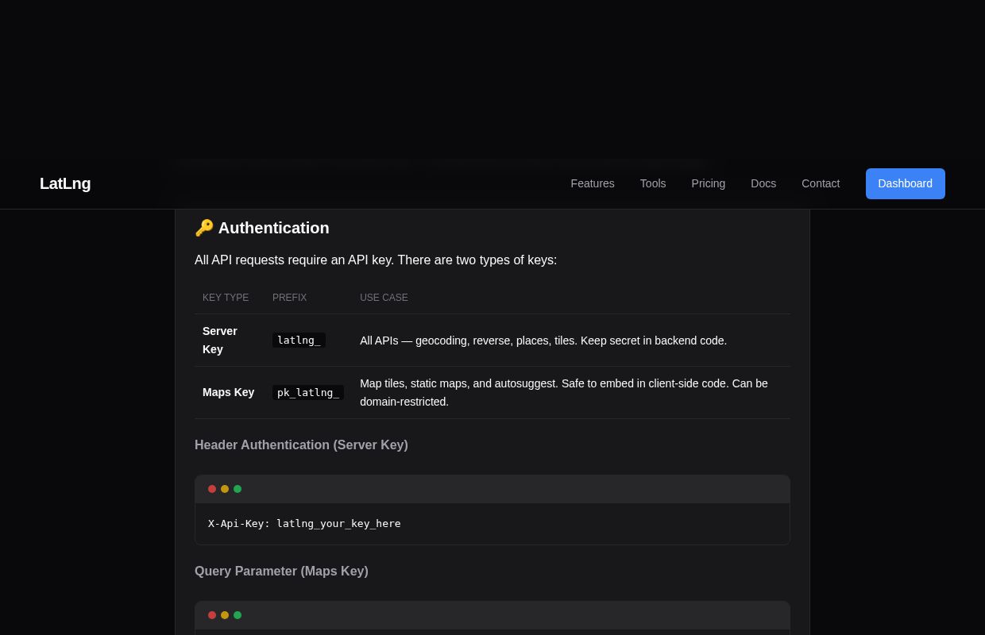
Task: Click the green dot on Query Parameter code block
Action: 238,615
